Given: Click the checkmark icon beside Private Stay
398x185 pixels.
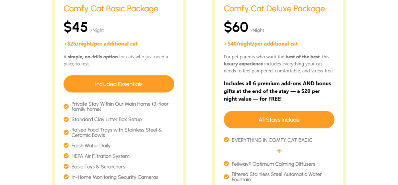Looking at the screenshot, I should click(x=66, y=106).
